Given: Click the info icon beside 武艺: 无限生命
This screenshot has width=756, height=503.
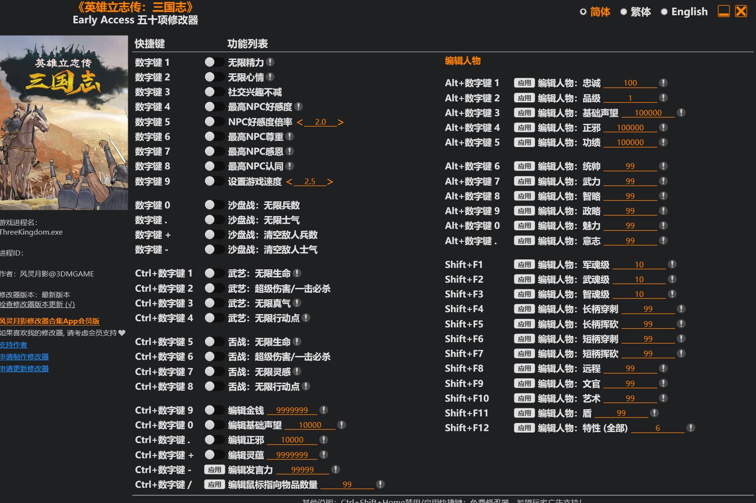Looking at the screenshot, I should click(297, 273).
